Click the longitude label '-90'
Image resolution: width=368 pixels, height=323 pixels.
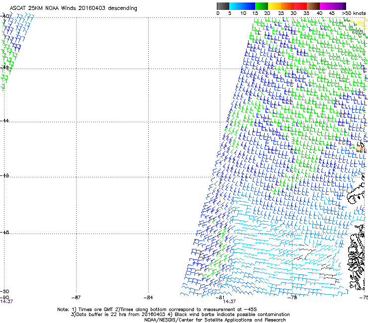click(4, 297)
